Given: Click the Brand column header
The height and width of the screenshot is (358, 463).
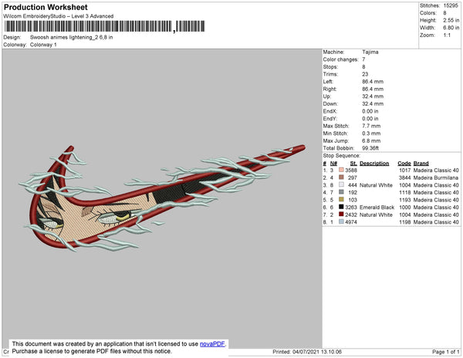Looking at the screenshot, I should [x=421, y=164].
